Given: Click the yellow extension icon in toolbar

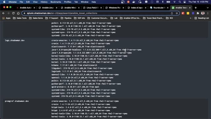Looking at the screenshot, I should (x=188, y=13).
